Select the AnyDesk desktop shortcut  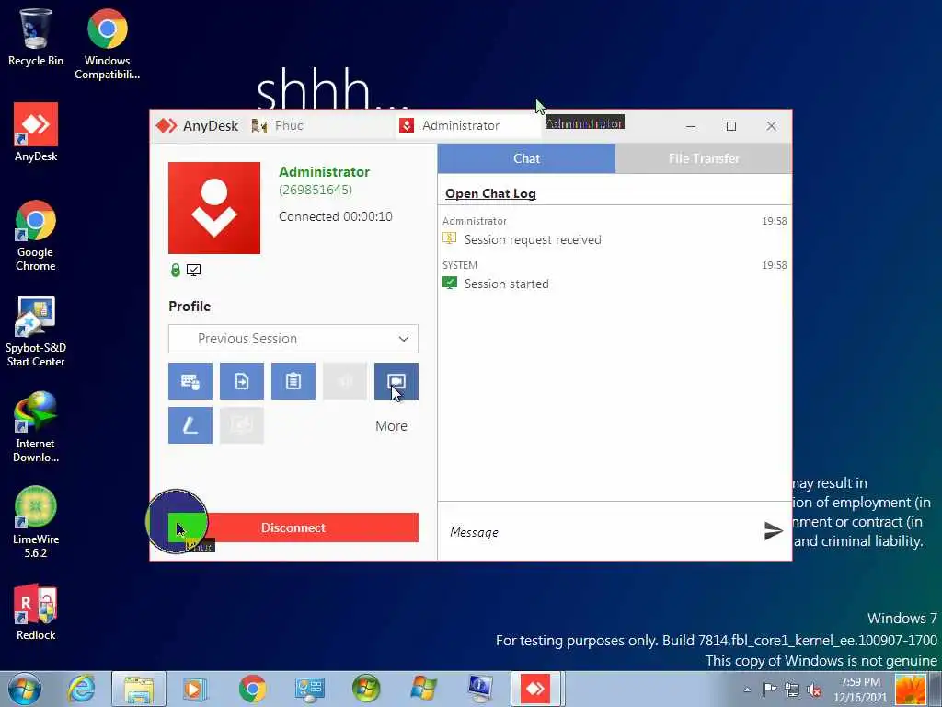coord(36,133)
